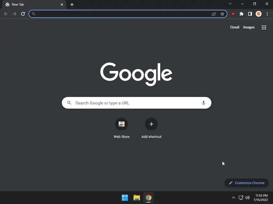This screenshot has height=204, width=273.
Task: Open the Web Store shortcut
Action: click(x=122, y=128)
